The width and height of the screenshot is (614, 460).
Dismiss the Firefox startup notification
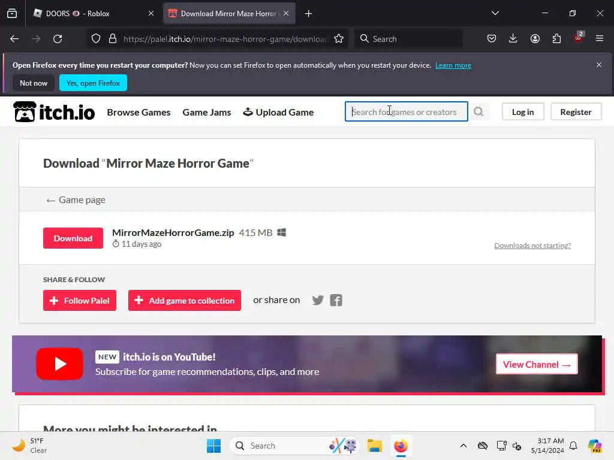pos(599,65)
